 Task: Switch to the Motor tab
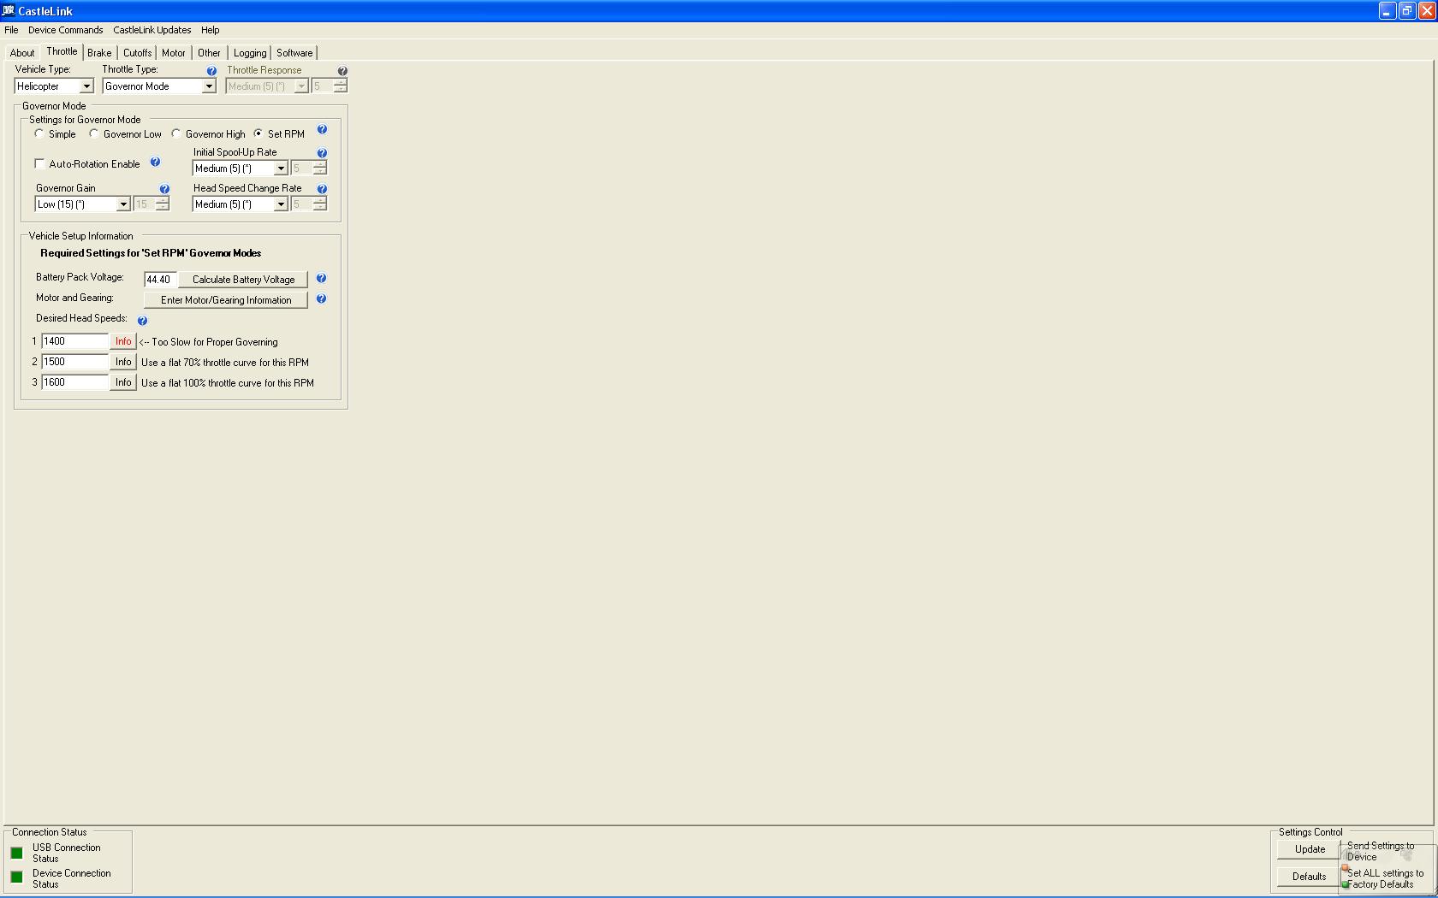click(174, 53)
